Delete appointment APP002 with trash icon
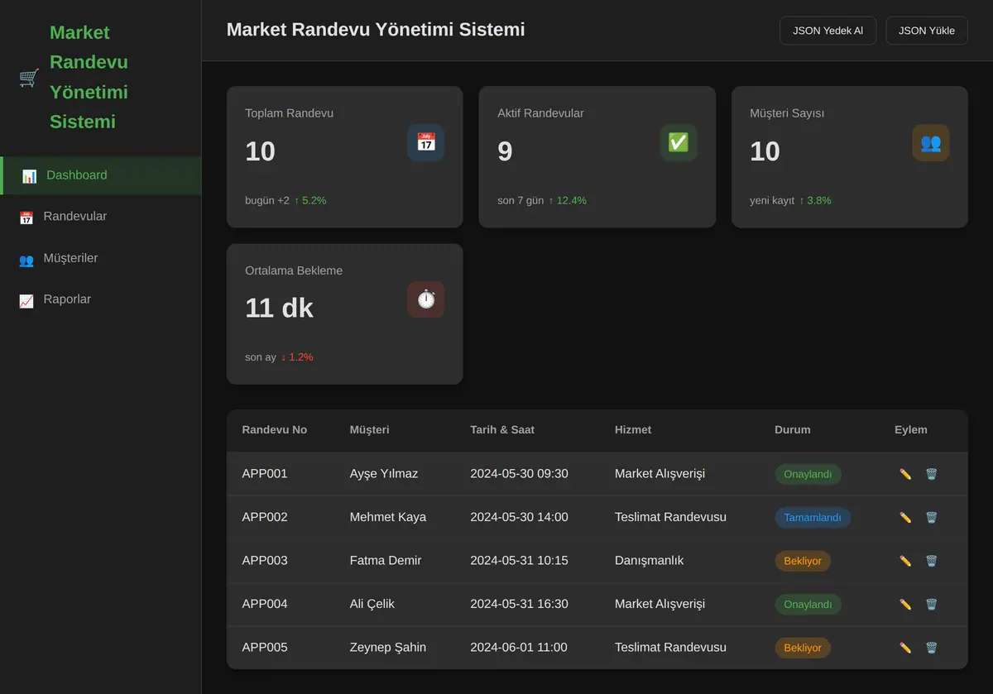This screenshot has height=694, width=993. tap(931, 517)
